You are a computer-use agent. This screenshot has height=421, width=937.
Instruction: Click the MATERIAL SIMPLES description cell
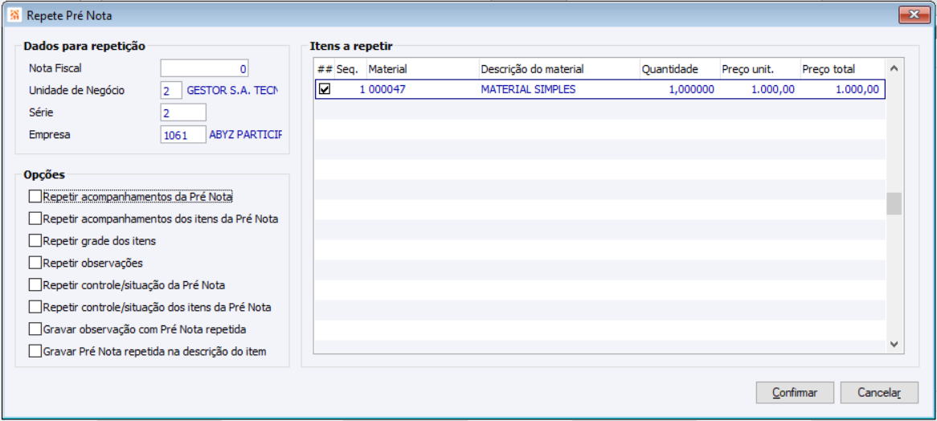(x=559, y=89)
